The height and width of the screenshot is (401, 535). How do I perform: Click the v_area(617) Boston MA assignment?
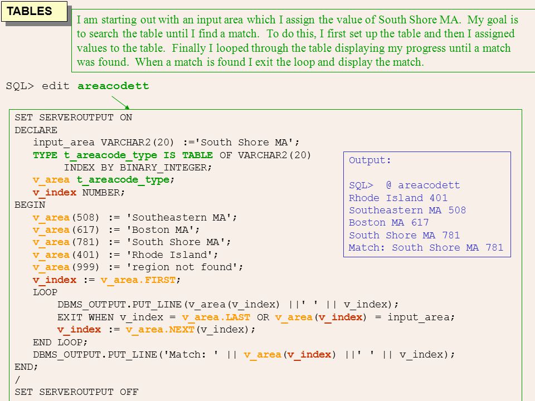tap(116, 230)
